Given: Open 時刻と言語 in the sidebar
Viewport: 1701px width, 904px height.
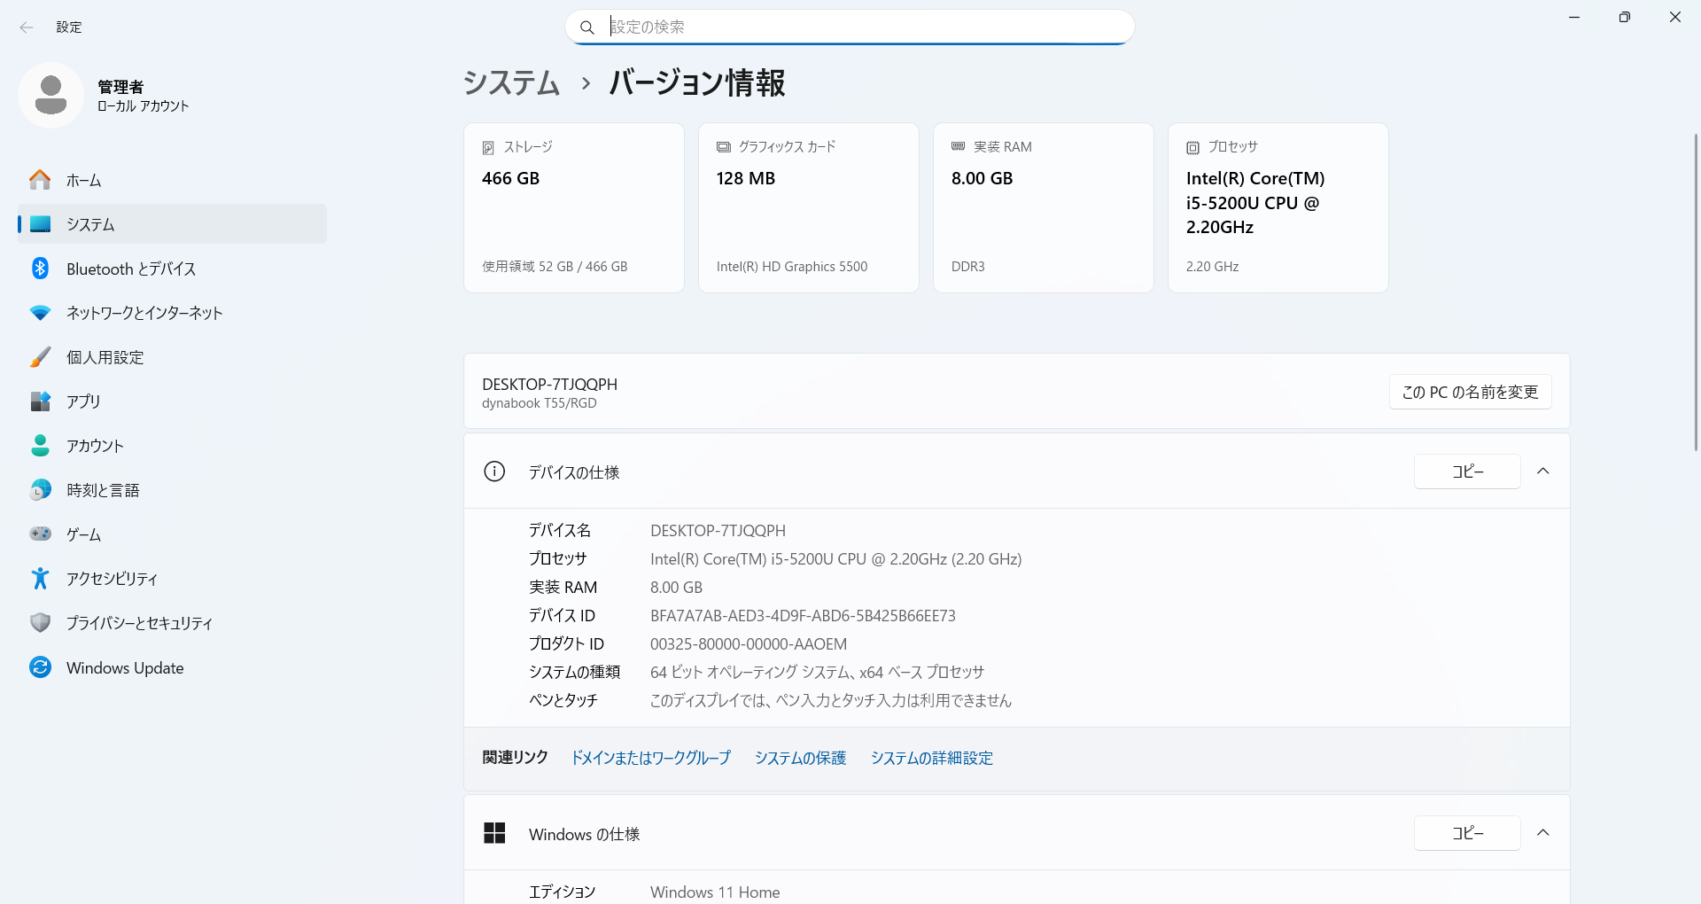Looking at the screenshot, I should 103,490.
